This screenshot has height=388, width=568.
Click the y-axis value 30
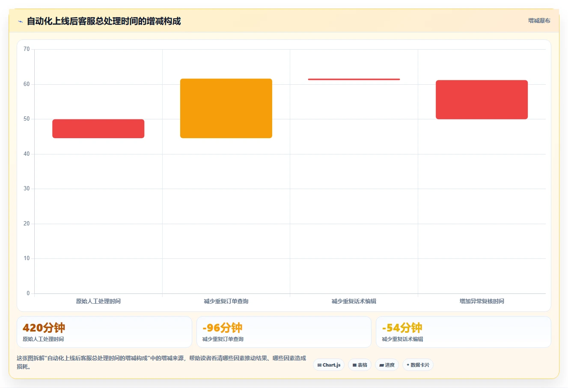[x=27, y=189]
